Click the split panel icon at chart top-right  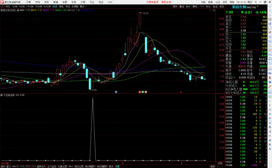(214, 10)
